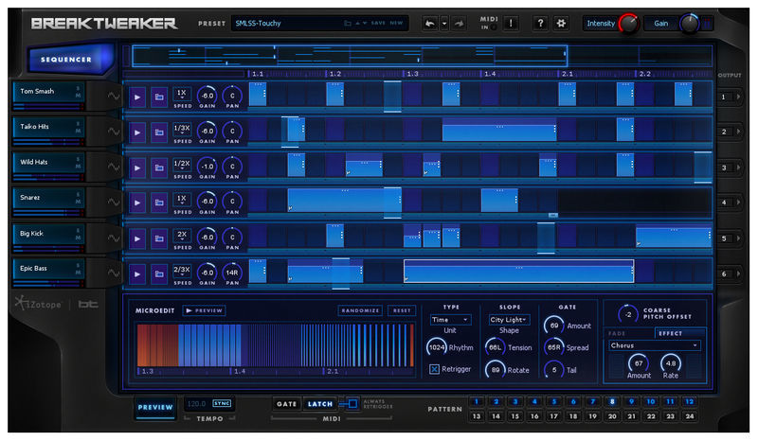This screenshot has width=758, height=441.
Task: Click the MicroEdit PREVIEW button
Action: 204,310
